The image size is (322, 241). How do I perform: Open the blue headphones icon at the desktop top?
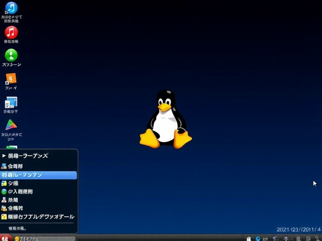(x=11, y=8)
